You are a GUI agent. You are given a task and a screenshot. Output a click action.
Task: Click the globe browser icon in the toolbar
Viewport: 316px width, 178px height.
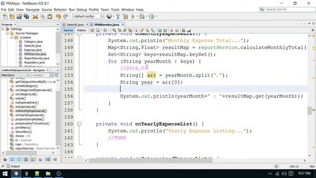(109, 16)
